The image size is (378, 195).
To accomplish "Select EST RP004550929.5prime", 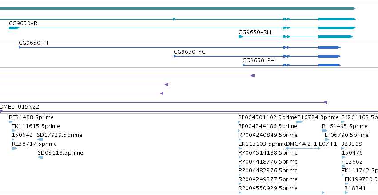I will point(268,188).
